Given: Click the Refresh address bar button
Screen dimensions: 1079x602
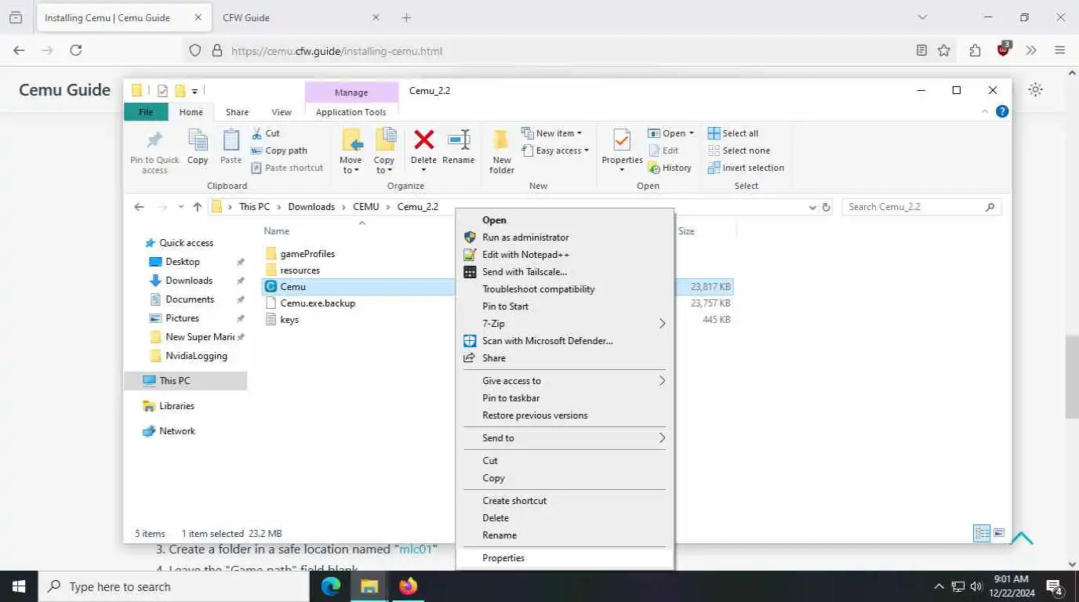Looking at the screenshot, I should 826,207.
